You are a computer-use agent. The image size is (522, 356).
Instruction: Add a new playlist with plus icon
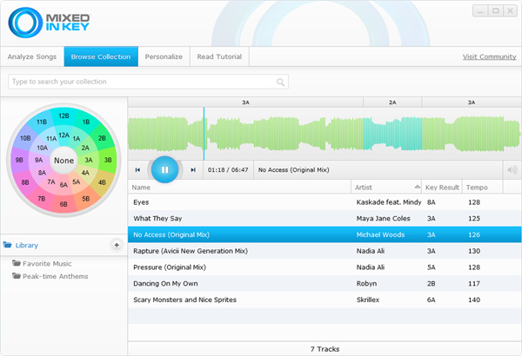point(117,246)
